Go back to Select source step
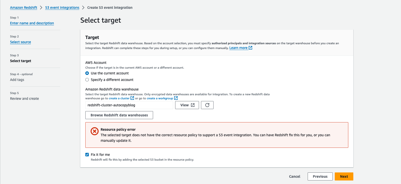The width and height of the screenshot is (401, 184). (x=21, y=42)
